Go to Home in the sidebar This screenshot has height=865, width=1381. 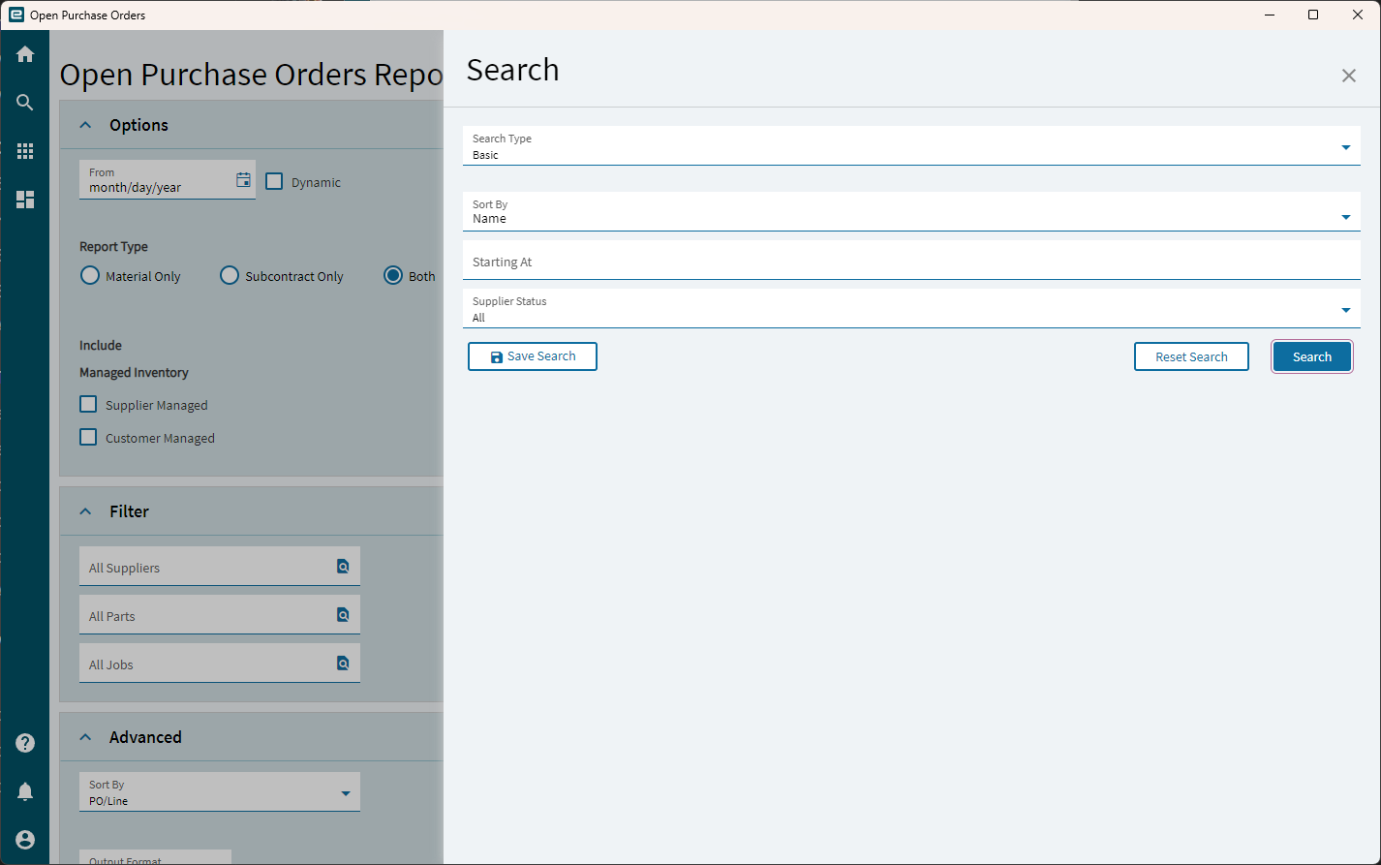pyautogui.click(x=25, y=54)
